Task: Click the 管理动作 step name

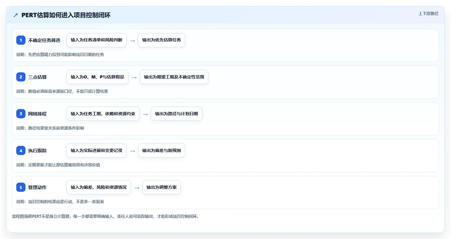Action: coord(37,187)
